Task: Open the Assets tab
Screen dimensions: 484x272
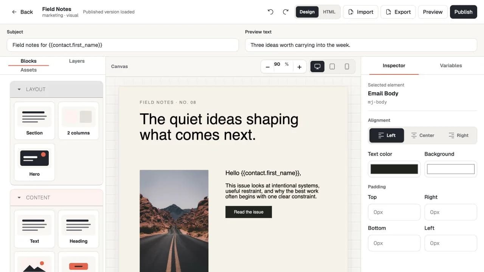Action: [x=29, y=70]
